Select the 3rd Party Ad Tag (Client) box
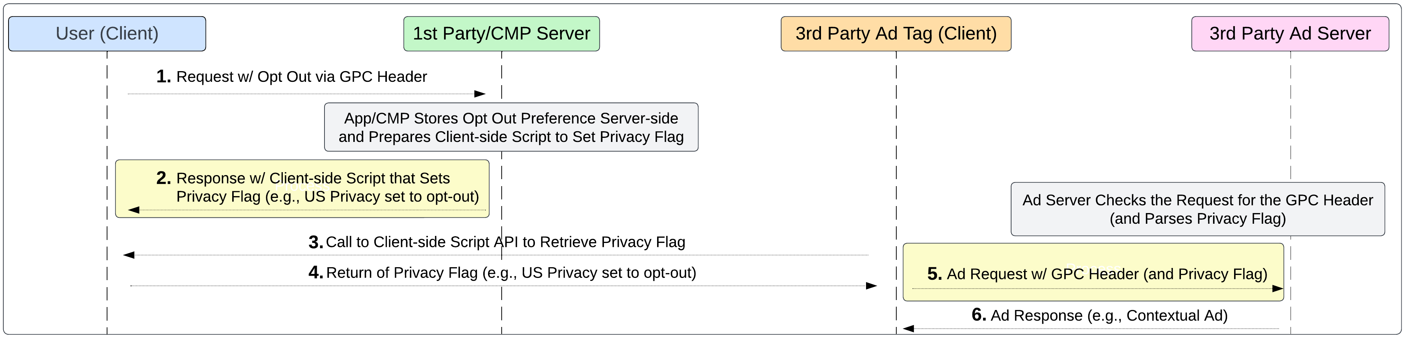The image size is (1405, 338). (x=896, y=34)
